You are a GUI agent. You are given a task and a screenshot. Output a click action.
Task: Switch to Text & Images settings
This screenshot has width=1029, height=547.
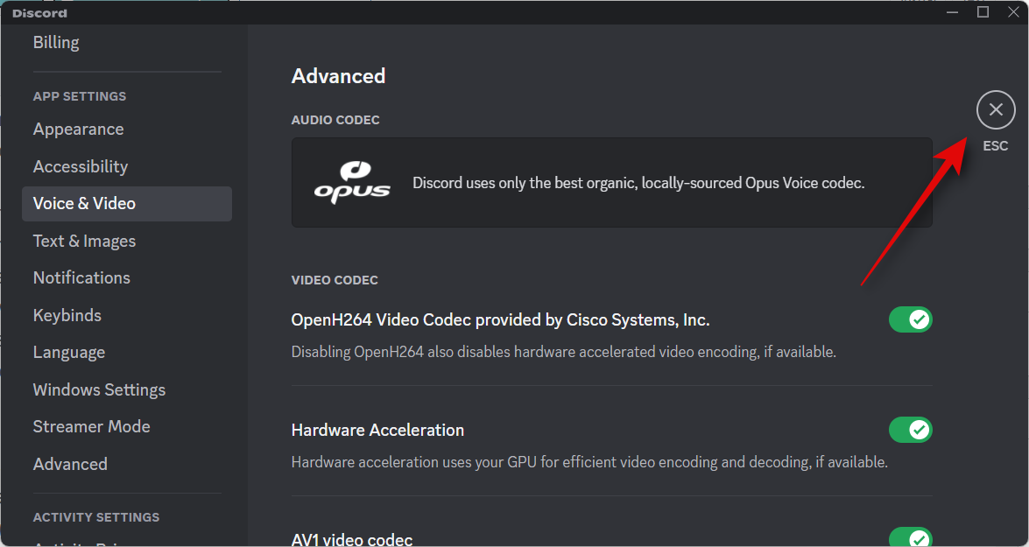coord(84,241)
